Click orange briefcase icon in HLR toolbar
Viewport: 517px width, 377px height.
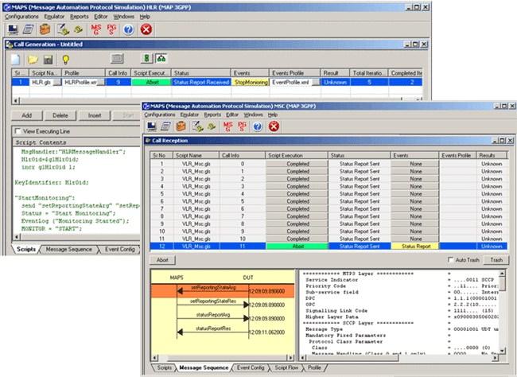click(45, 29)
